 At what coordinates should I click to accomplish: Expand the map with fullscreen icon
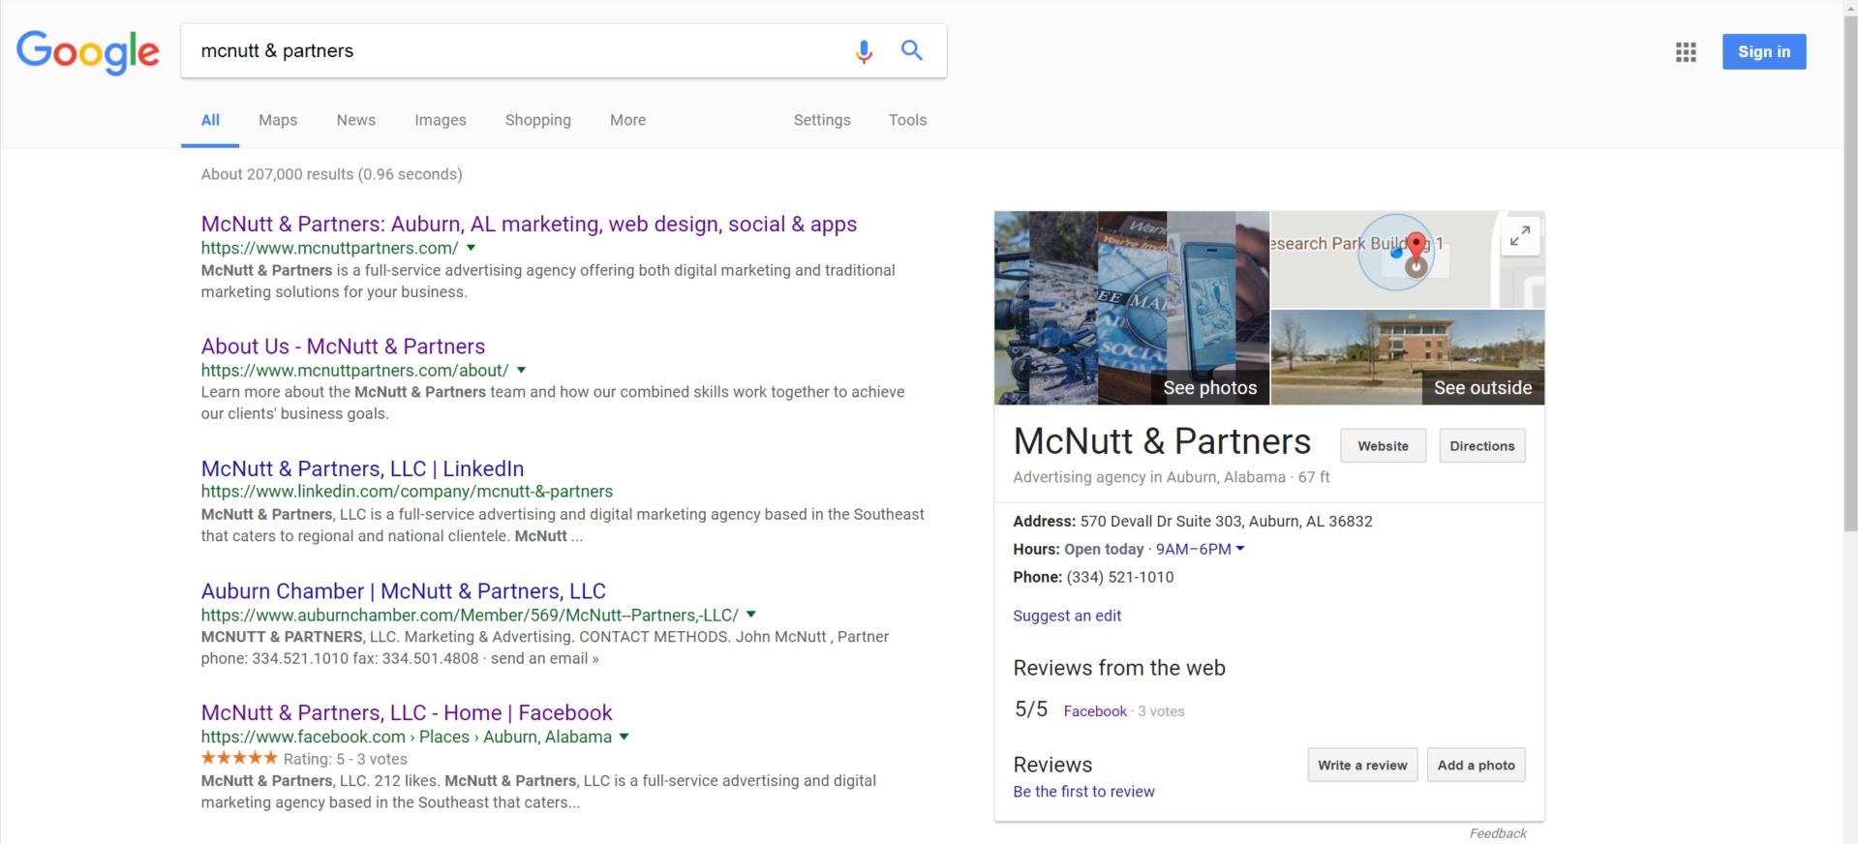click(x=1520, y=235)
